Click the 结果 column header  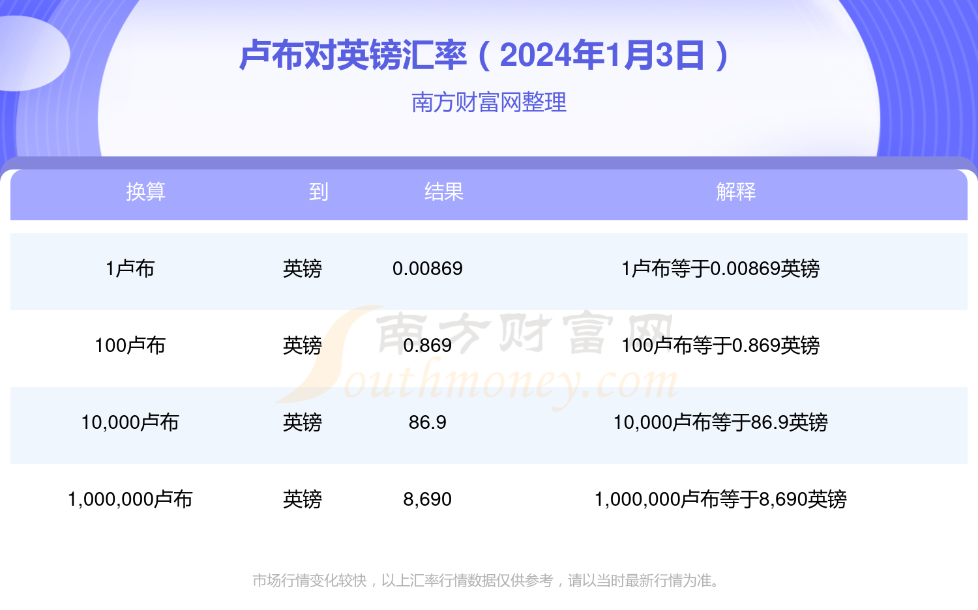tap(443, 192)
